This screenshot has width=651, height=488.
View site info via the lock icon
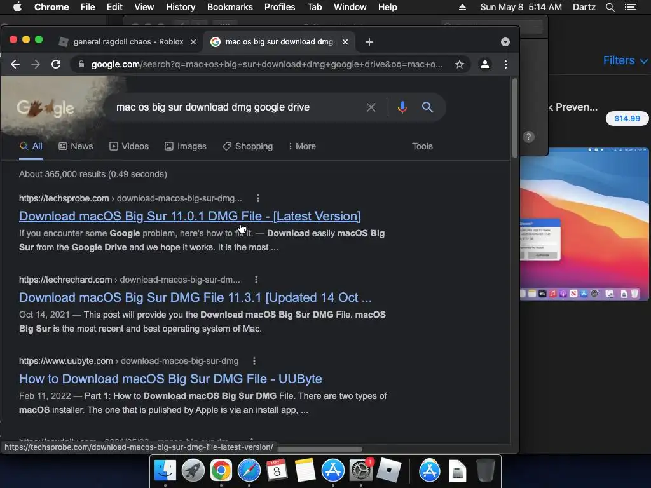coord(81,64)
